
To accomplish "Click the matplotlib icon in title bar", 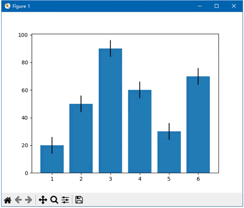I will pos(7,6).
